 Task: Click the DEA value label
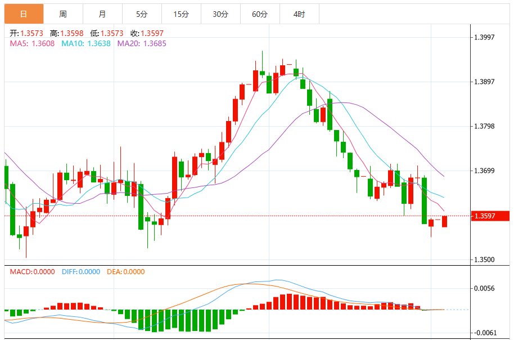[x=125, y=272]
